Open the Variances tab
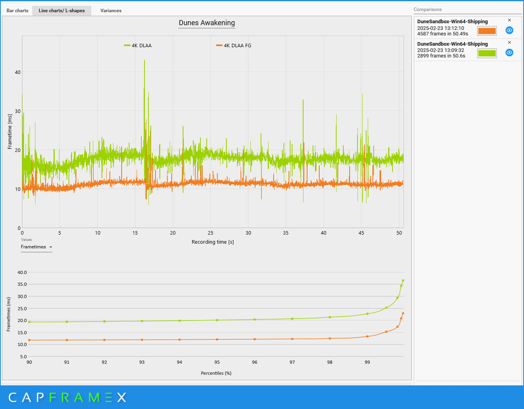The height and width of the screenshot is (409, 524). (x=111, y=11)
